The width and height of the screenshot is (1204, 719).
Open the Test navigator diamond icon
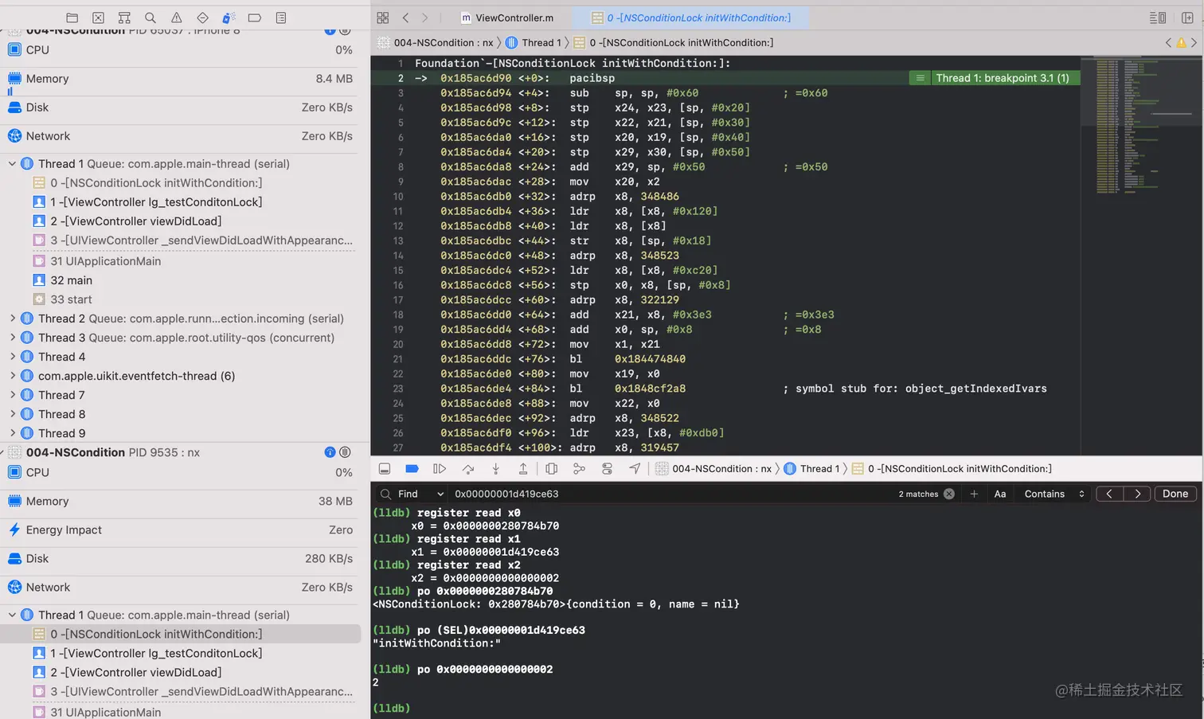pos(202,18)
